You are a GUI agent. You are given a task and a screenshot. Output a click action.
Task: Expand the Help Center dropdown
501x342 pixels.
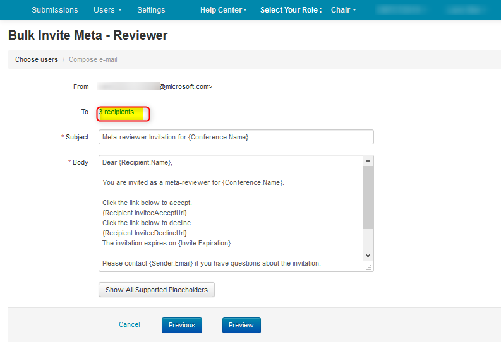tap(224, 10)
